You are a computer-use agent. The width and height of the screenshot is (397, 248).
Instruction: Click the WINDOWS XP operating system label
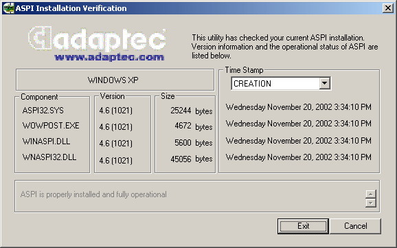[113, 80]
